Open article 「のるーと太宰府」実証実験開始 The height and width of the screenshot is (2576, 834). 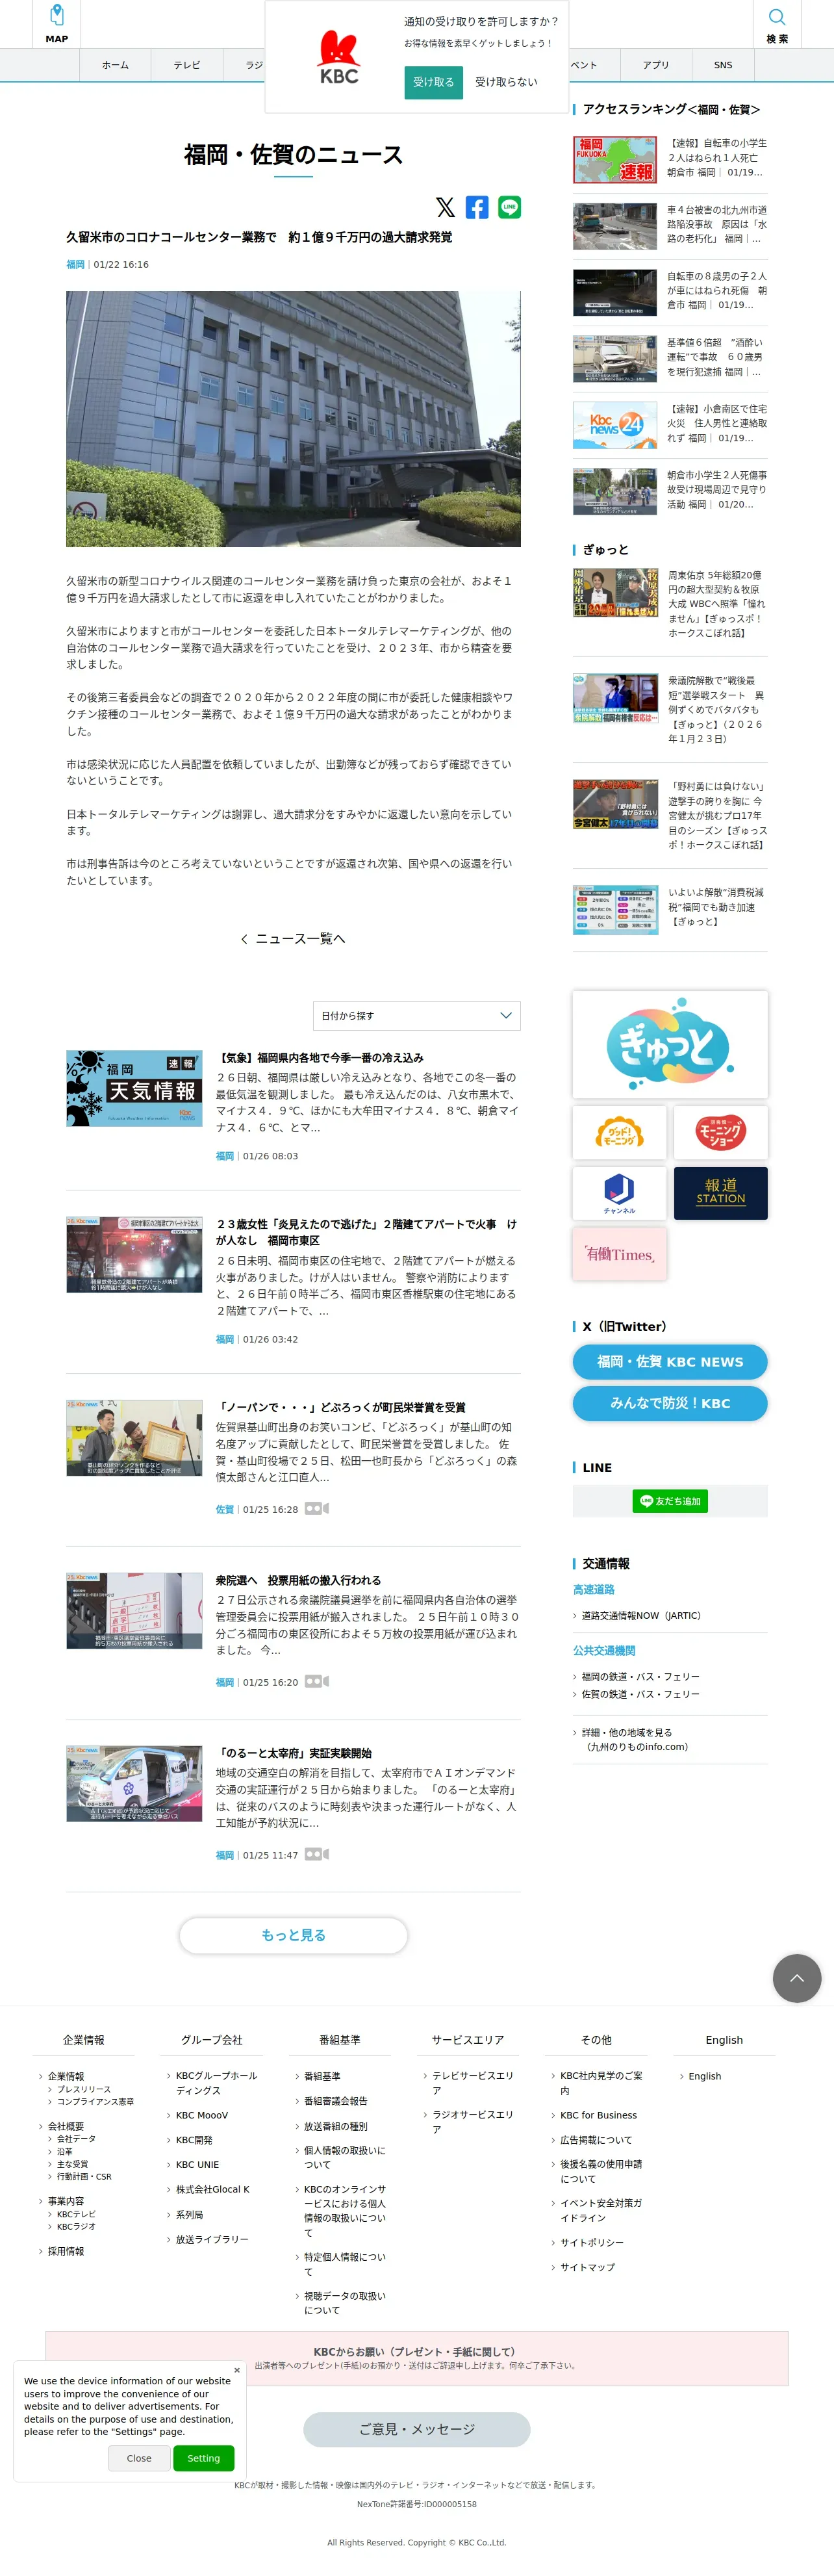coord(294,1753)
